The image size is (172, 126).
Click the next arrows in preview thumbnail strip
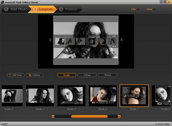[x=114, y=46]
